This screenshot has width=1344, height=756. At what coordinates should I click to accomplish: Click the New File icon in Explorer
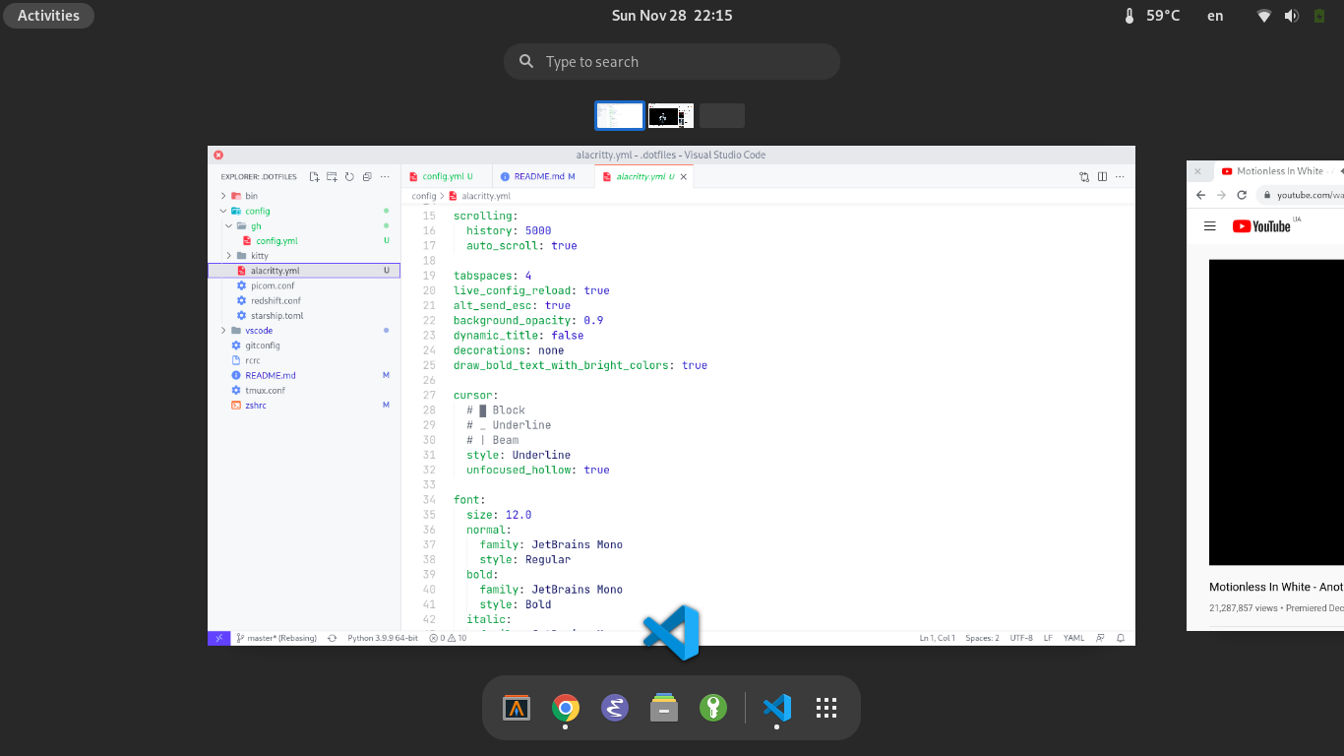314,177
